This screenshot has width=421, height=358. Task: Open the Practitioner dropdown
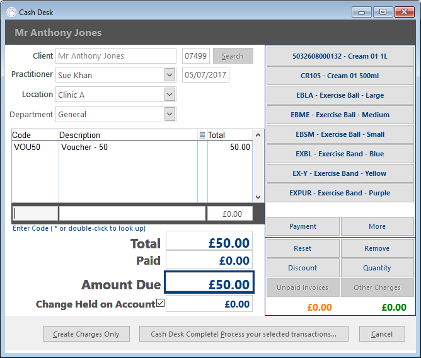point(170,74)
